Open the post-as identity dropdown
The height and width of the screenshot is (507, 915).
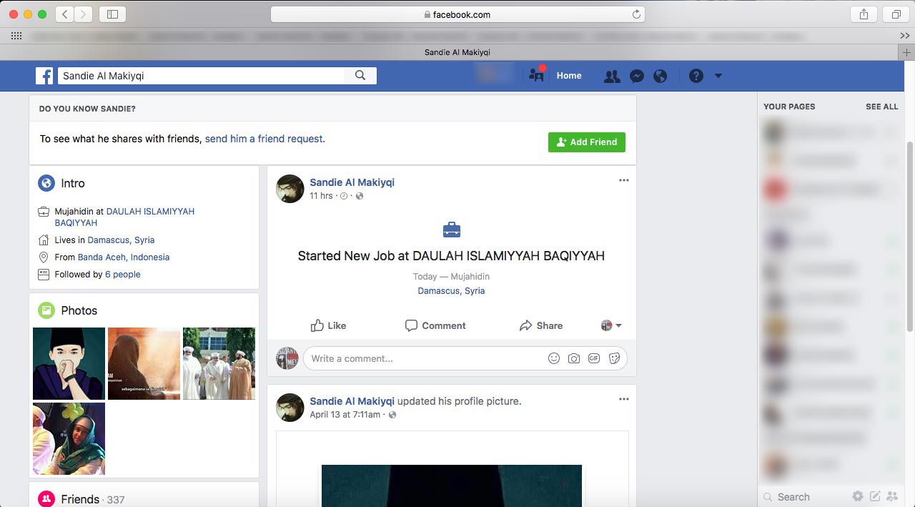[611, 325]
